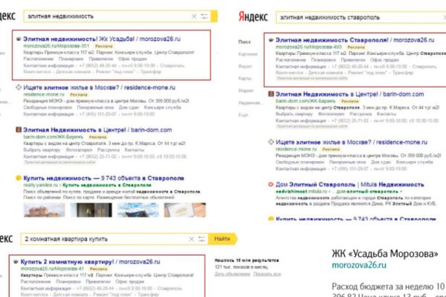
Task: Open second dark-interior thumbnail under "Купить недвижимость"
Action: pos(91,210)
